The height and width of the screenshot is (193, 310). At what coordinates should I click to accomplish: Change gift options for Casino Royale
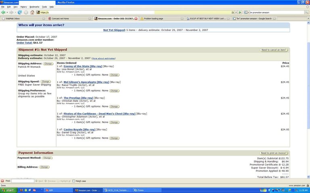[x=114, y=138]
